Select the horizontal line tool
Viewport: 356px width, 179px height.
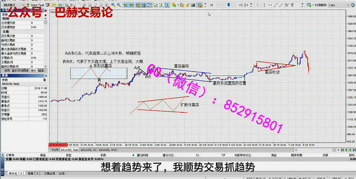(x=270, y=5)
